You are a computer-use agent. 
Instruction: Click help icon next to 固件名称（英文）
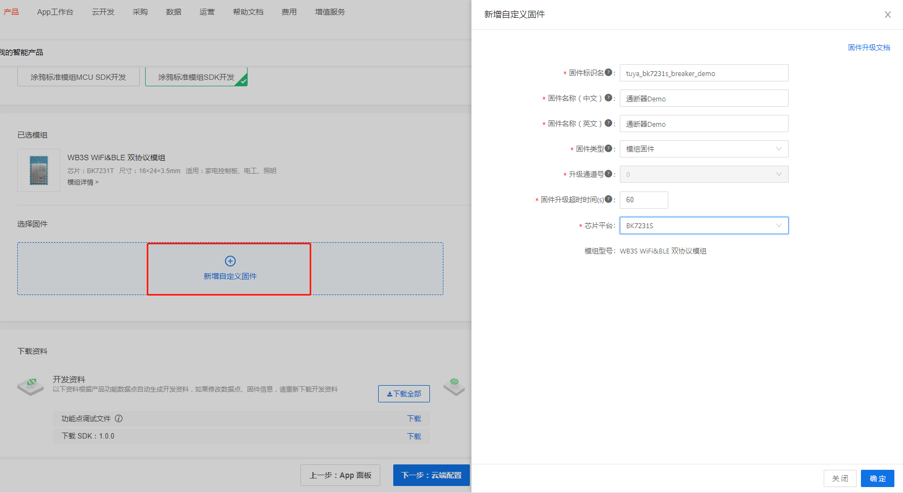[x=608, y=123]
